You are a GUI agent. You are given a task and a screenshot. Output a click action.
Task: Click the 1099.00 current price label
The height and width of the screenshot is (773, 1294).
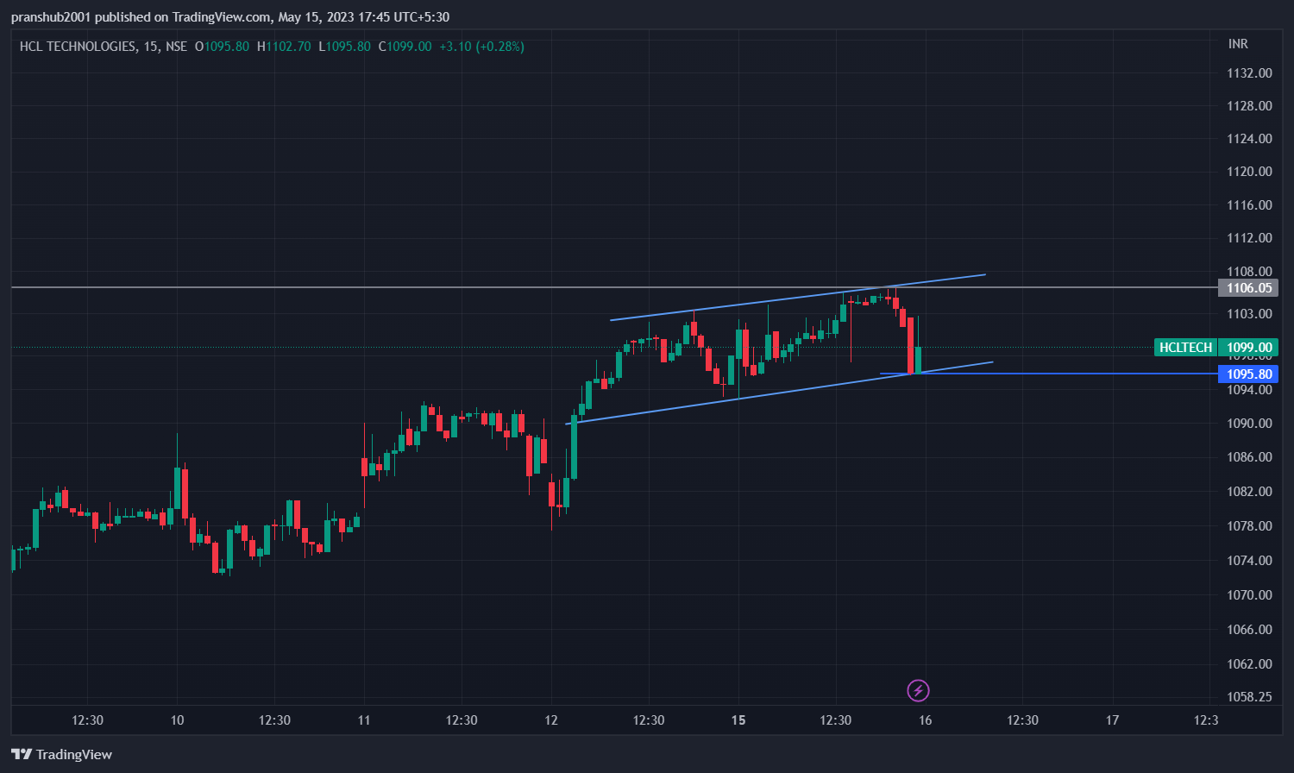(x=1249, y=348)
